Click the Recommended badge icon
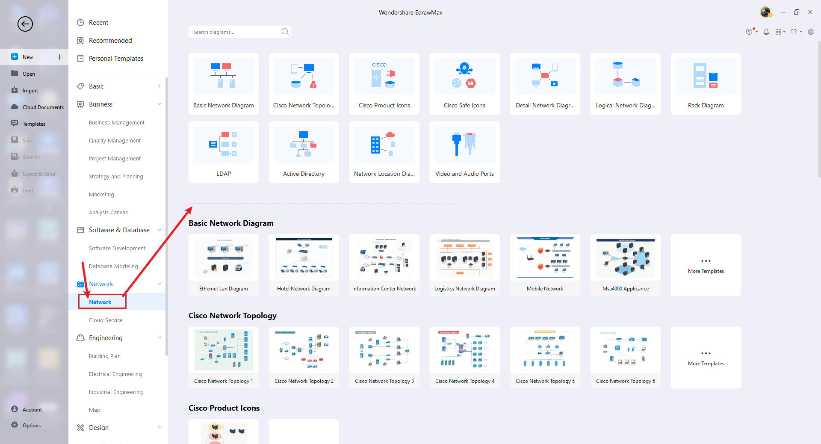This screenshot has width=821, height=444. [80, 41]
